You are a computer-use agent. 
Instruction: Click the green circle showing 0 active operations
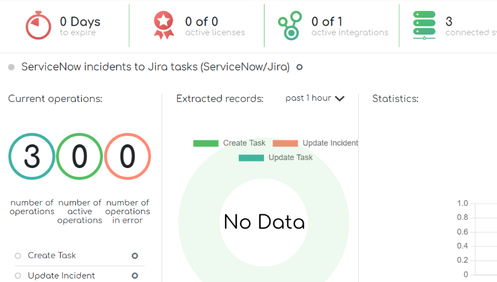coord(79,157)
